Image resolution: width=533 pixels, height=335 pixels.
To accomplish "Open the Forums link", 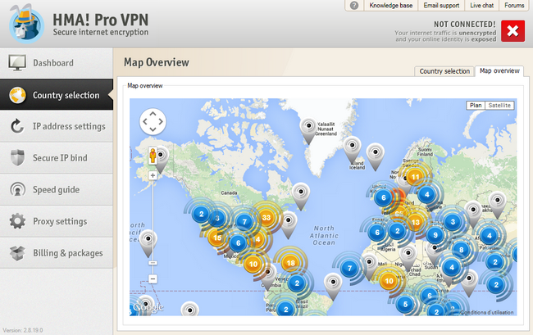I will click(514, 6).
